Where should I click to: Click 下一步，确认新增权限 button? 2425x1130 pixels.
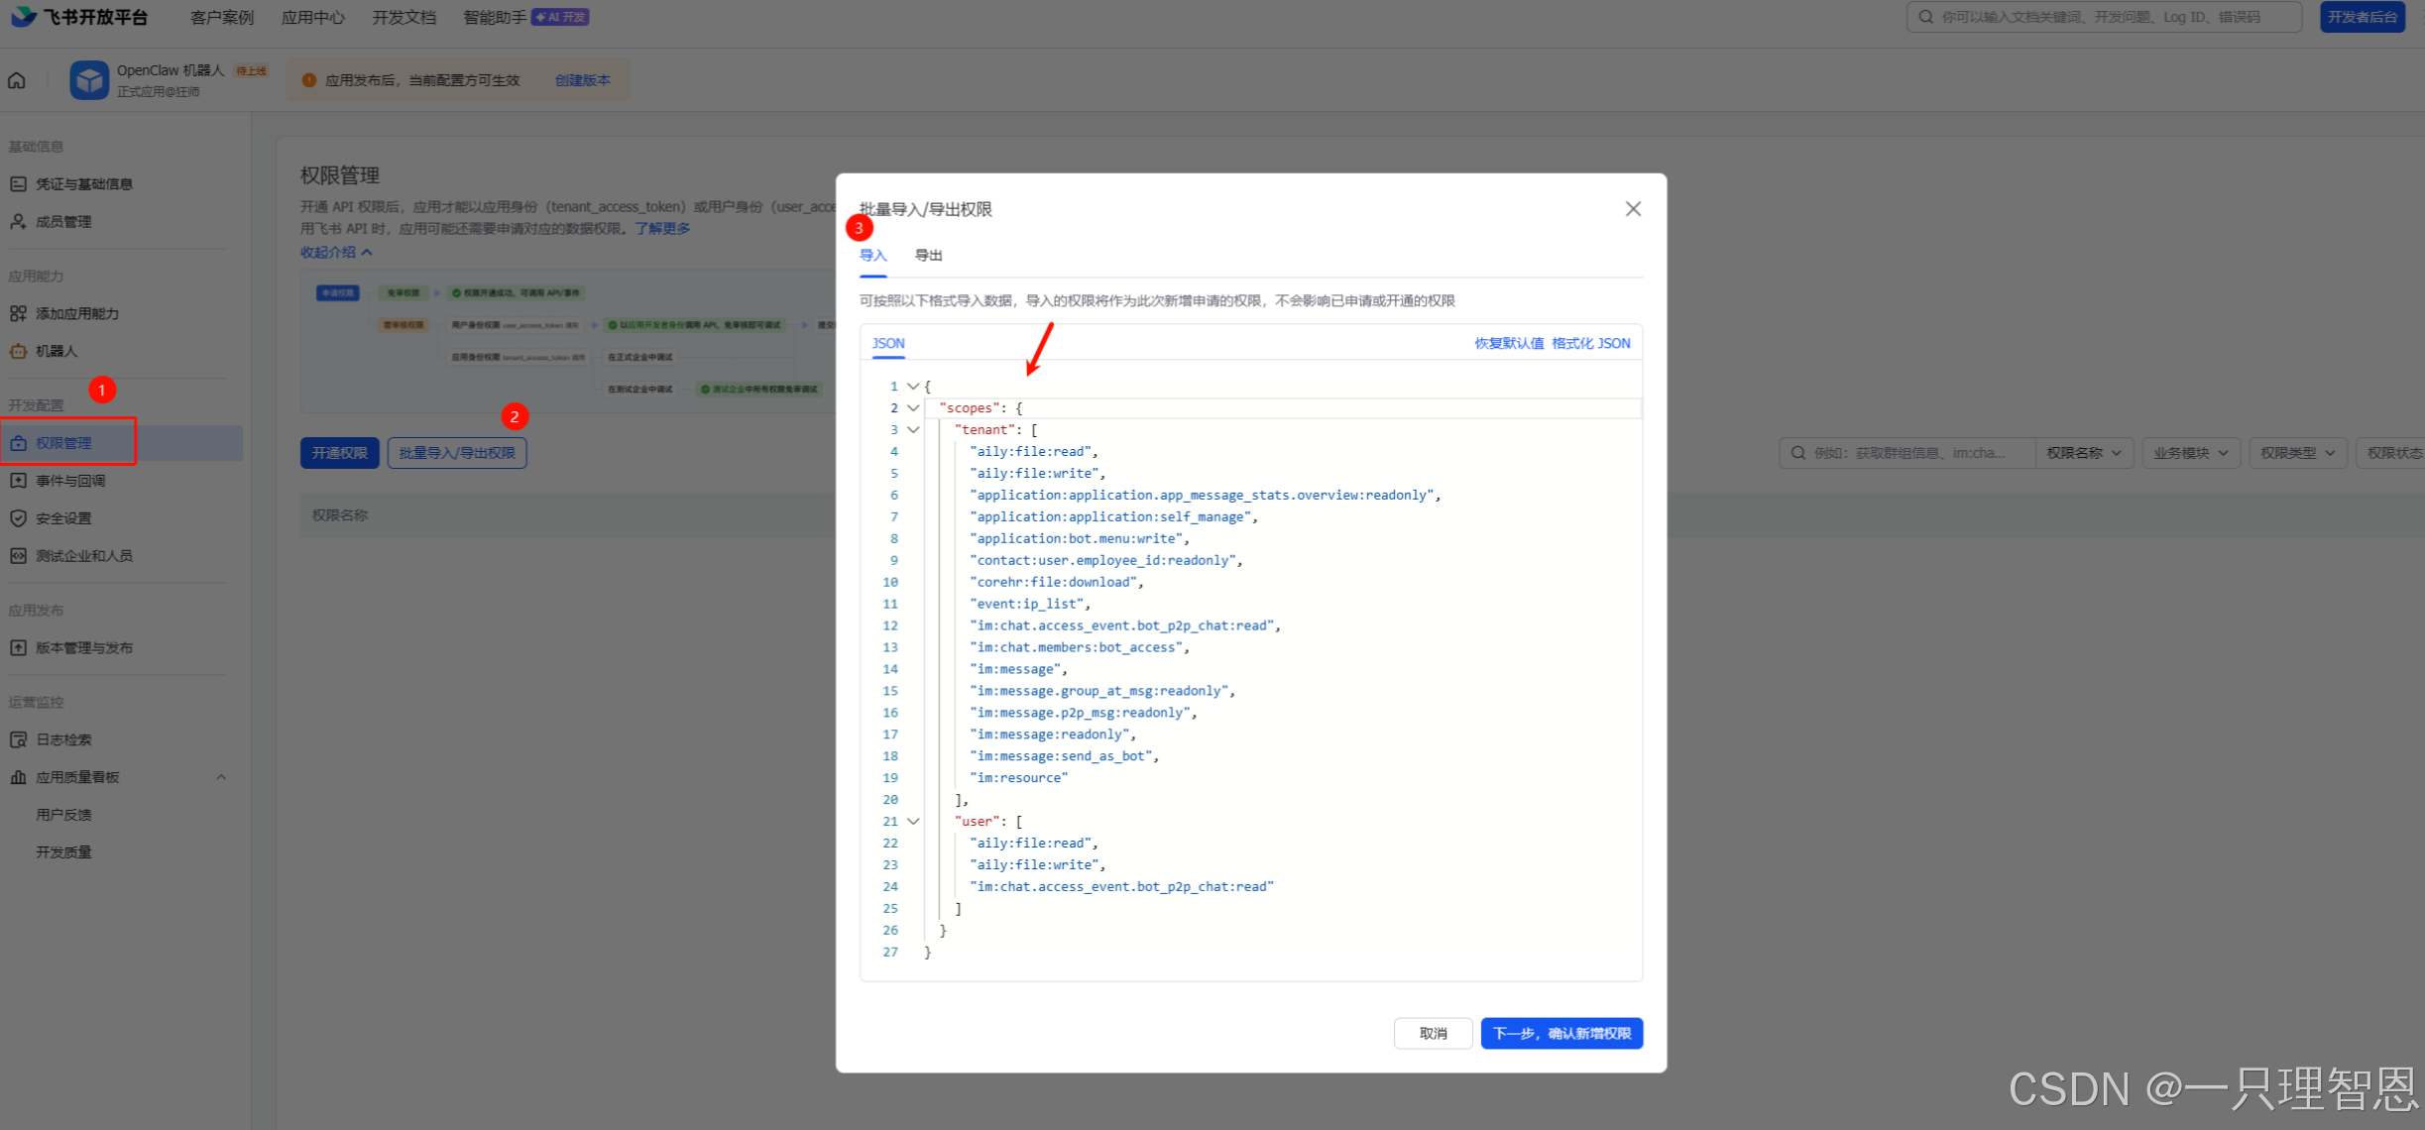click(1560, 1034)
